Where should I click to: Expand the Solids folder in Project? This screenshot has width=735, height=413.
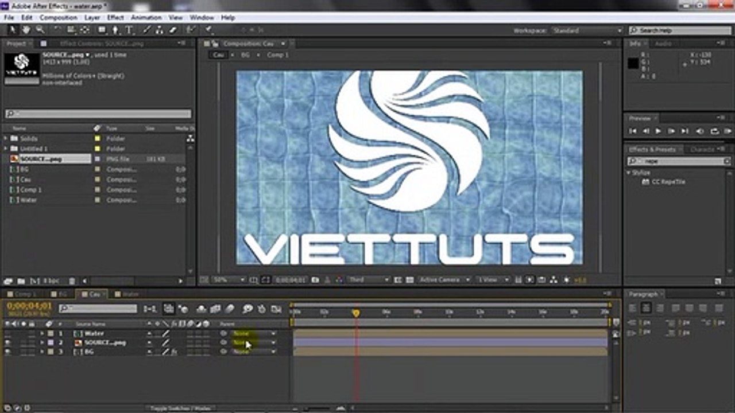5,138
